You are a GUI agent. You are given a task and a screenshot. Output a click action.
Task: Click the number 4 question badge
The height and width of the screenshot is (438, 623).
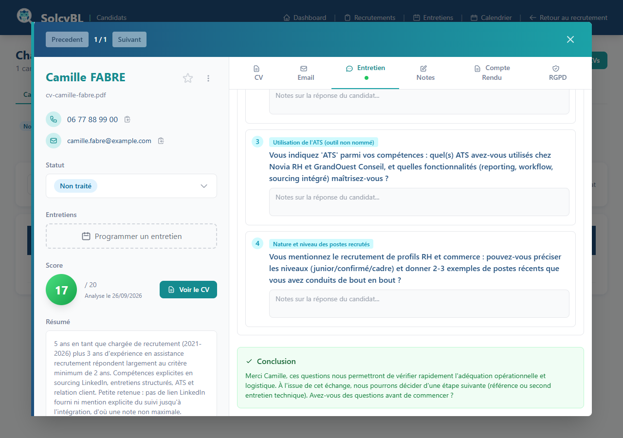pyautogui.click(x=257, y=243)
